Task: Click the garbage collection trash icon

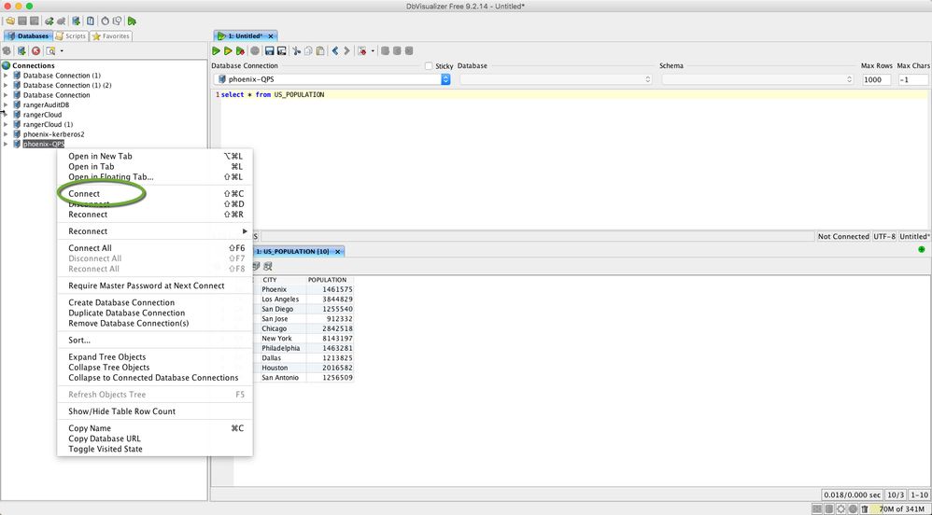Action: click(x=865, y=508)
